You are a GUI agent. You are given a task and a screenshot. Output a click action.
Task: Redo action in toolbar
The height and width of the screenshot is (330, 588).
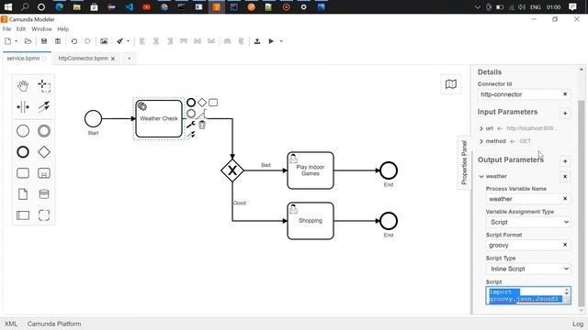click(x=87, y=41)
